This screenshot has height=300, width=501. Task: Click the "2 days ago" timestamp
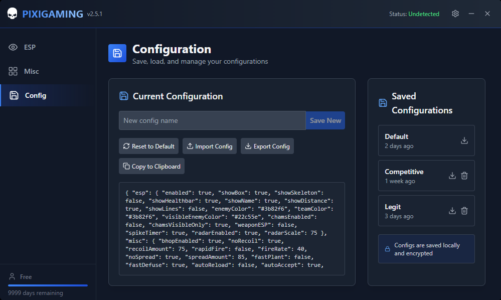tap(399, 146)
